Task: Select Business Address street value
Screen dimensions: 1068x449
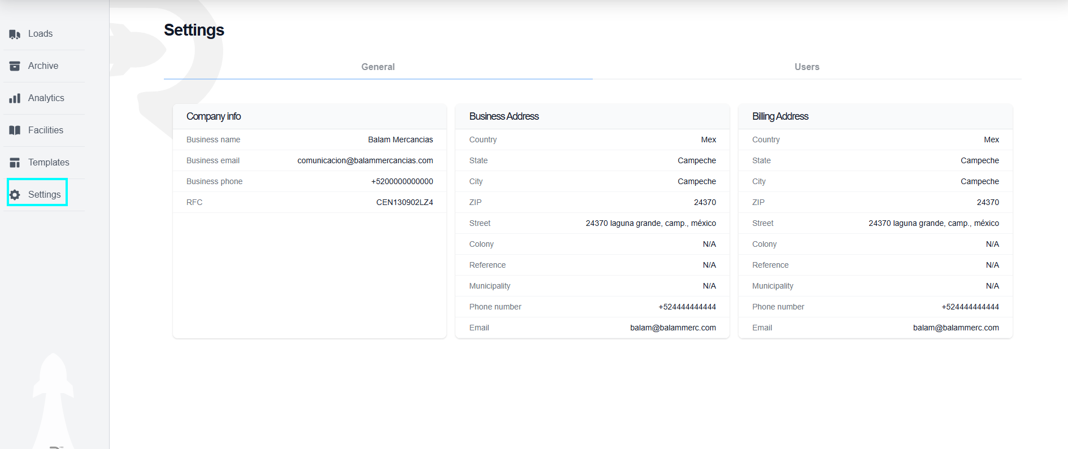Action: (x=651, y=223)
